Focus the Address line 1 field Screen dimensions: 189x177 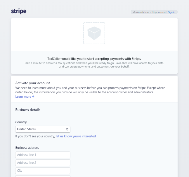pos(43,155)
